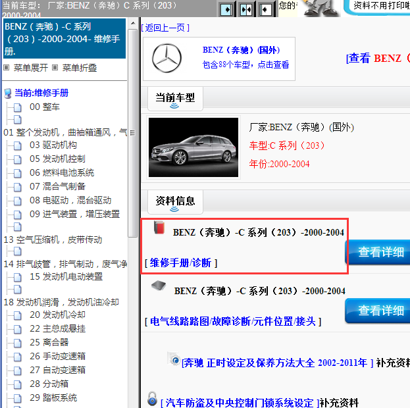Click the page icon beside 08 电驱动

[x=18, y=201]
